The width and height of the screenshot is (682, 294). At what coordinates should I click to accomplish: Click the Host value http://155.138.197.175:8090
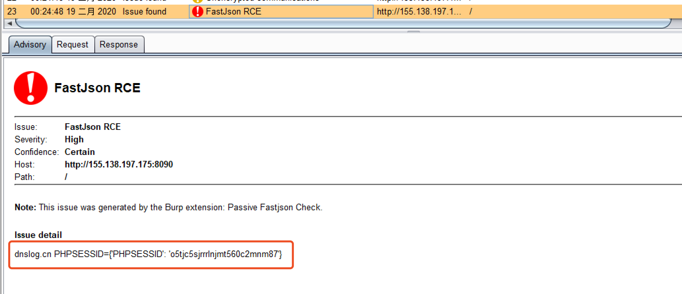pyautogui.click(x=119, y=164)
